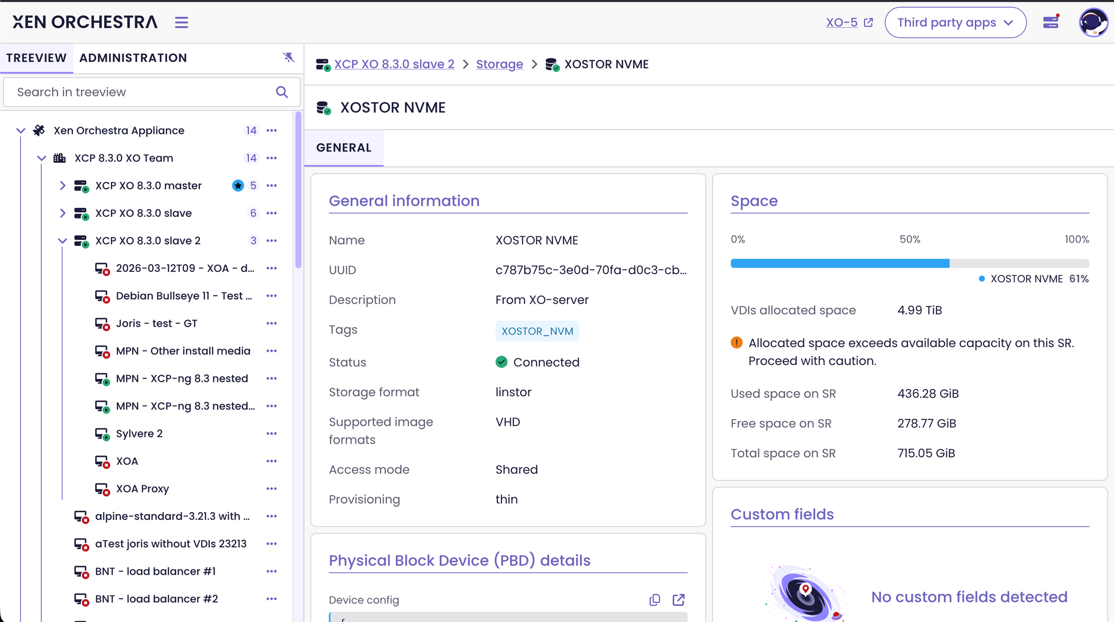This screenshot has width=1114, height=622.
Task: Click the orange warning icon in the Space card
Action: pyautogui.click(x=736, y=342)
